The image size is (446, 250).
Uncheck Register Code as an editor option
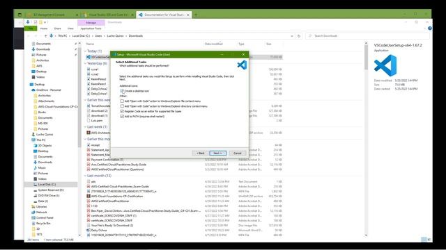tap(122, 111)
